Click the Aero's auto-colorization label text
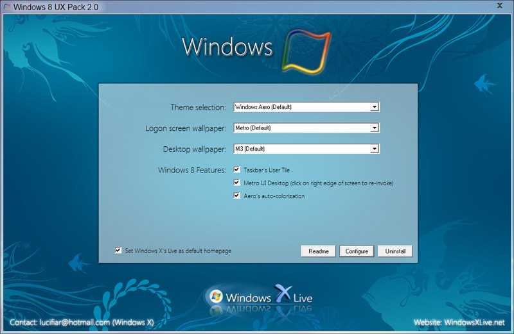 point(274,196)
